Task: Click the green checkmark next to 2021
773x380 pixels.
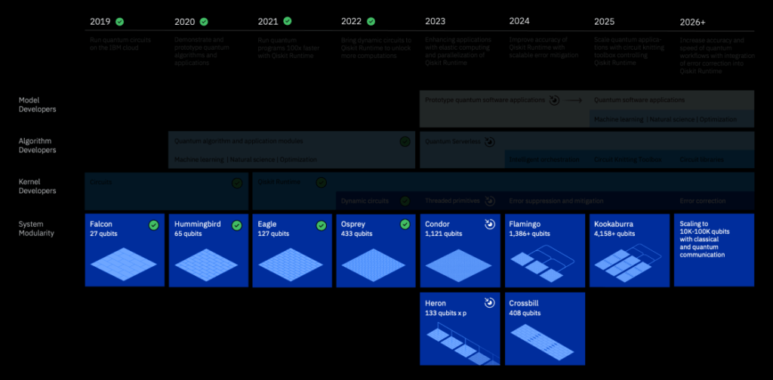Action: coord(288,22)
